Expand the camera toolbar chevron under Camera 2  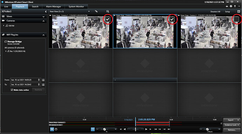(115, 80)
